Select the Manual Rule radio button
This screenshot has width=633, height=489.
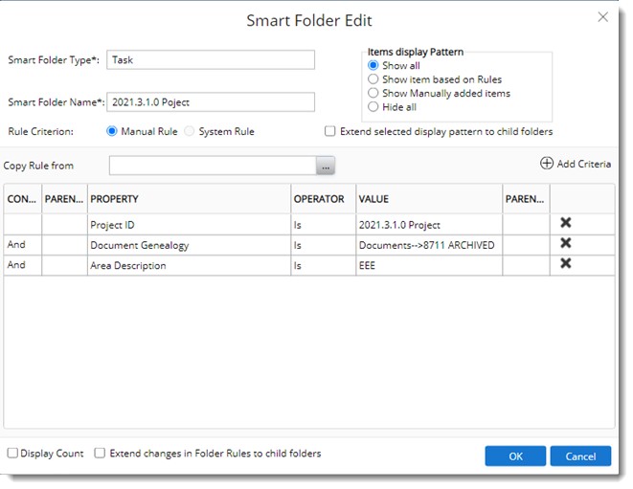click(112, 131)
